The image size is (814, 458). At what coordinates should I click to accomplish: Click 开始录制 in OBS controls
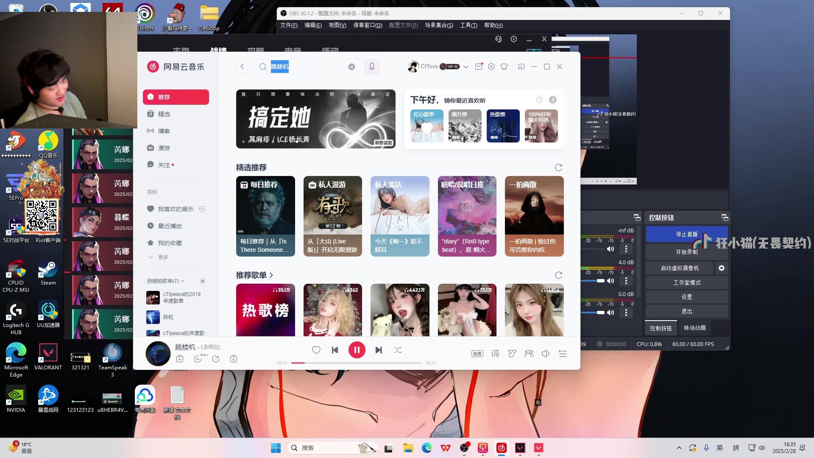tap(687, 252)
